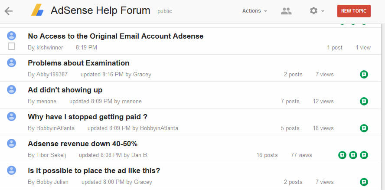Image resolution: width=385 pixels, height=190 pixels.
Task: Click the vertical scrollbar on the right edge
Action: tap(383, 107)
